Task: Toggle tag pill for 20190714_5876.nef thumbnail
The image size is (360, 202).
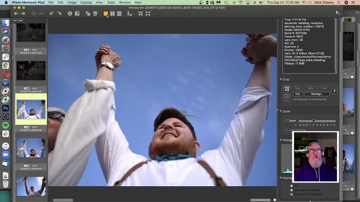Action: coord(26,166)
